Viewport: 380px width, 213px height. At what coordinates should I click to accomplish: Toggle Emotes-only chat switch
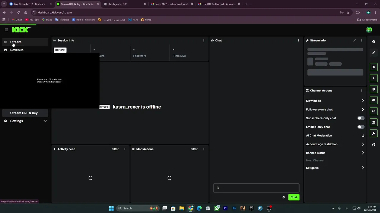[361, 127]
